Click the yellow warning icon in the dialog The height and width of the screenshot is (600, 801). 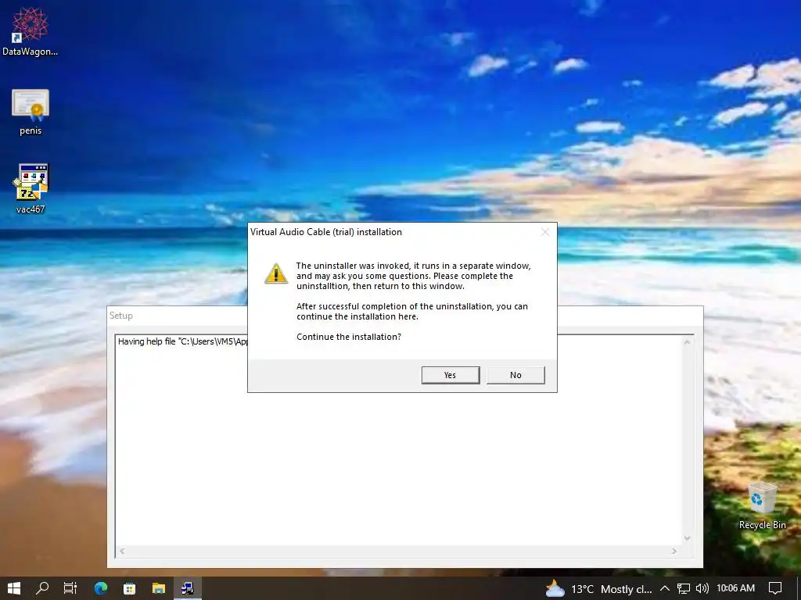[276, 273]
